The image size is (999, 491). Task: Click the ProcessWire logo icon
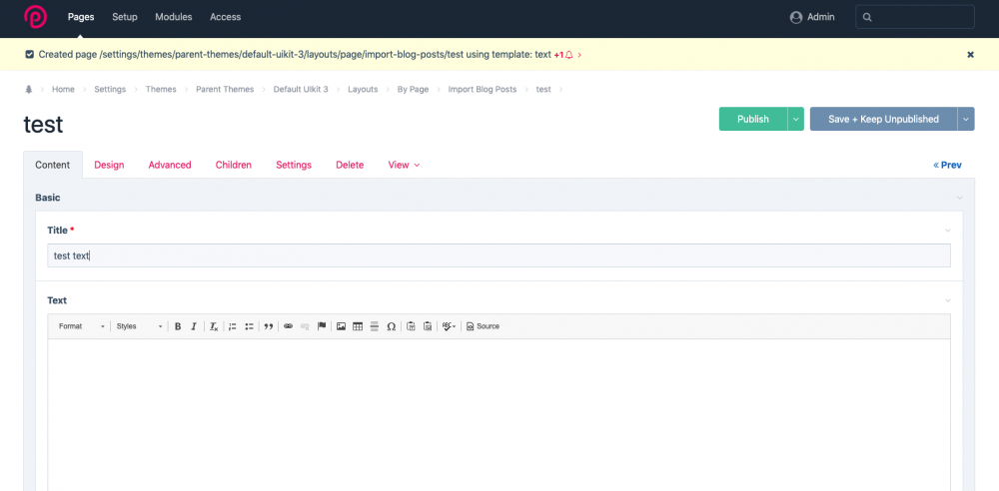[x=35, y=17]
